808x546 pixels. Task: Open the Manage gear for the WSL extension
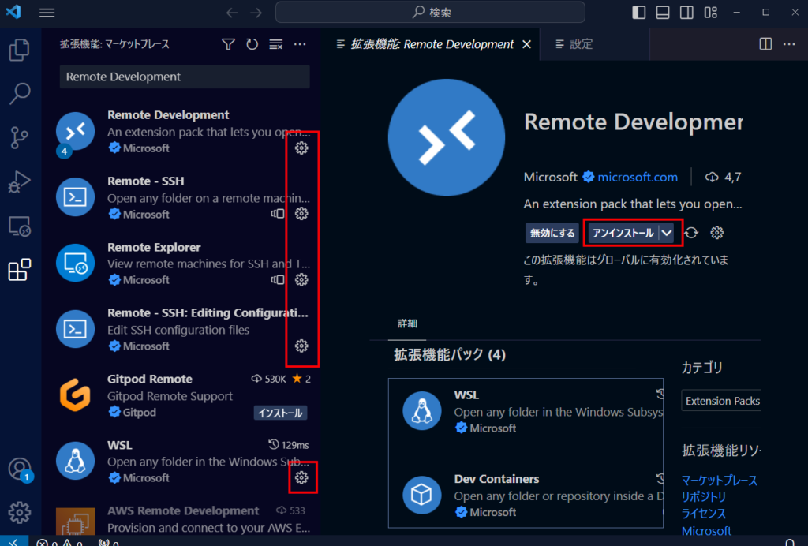pyautogui.click(x=301, y=477)
